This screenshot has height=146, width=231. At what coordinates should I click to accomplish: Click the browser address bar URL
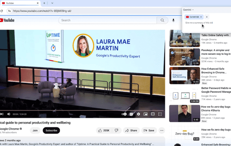point(42,11)
